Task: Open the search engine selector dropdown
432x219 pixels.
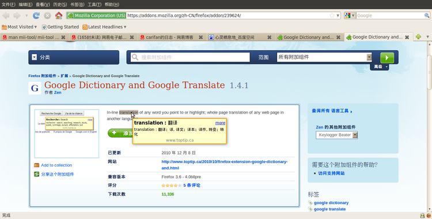Action: (350, 16)
